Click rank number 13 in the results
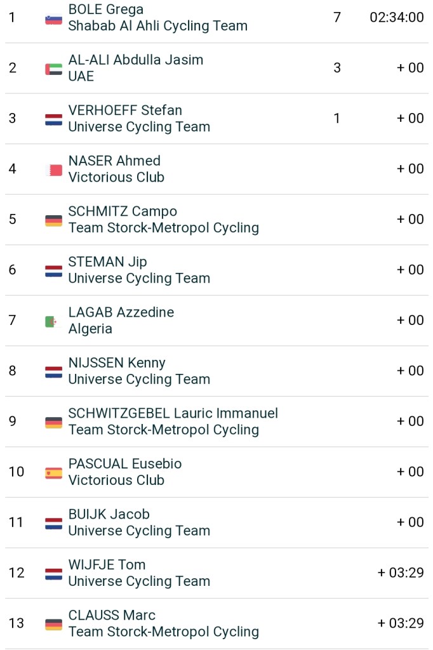The height and width of the screenshot is (650, 433). (17, 623)
